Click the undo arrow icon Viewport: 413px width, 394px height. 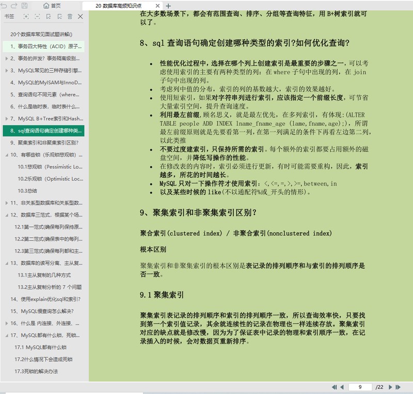pyautogui.click(x=4, y=6)
